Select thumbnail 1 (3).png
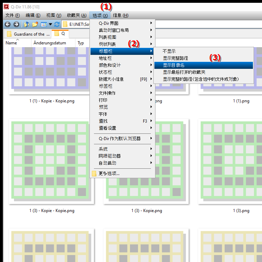This screenshot has width=262, height=262. [230, 161]
